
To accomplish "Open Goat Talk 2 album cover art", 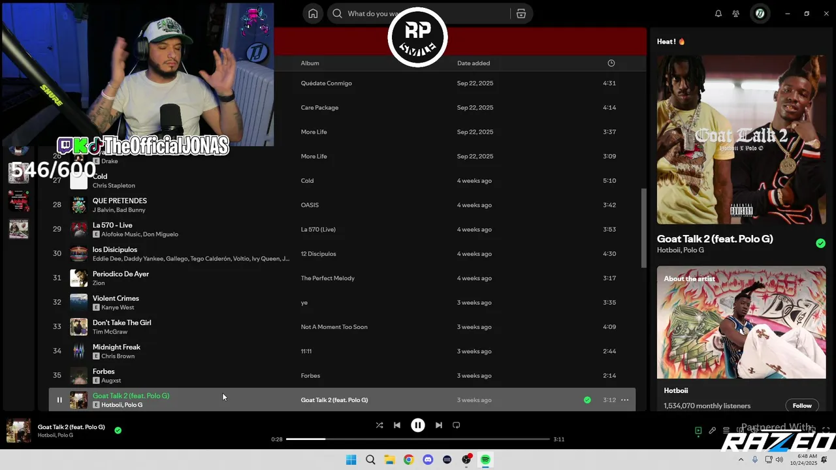I will (741, 140).
